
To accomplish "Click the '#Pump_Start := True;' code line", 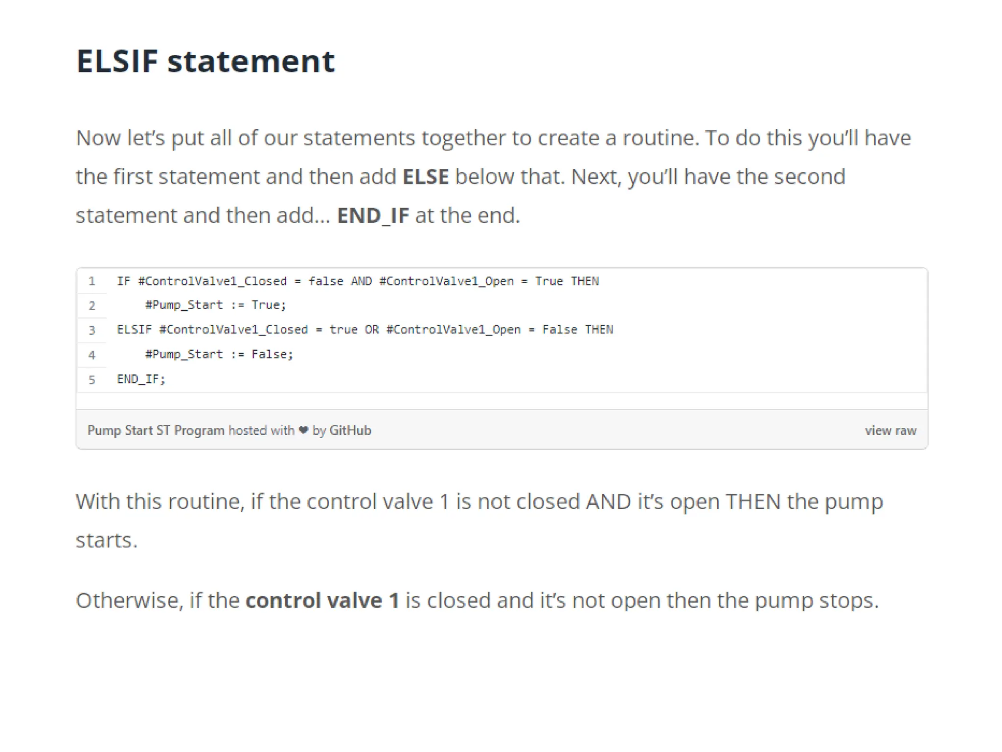I will [216, 305].
